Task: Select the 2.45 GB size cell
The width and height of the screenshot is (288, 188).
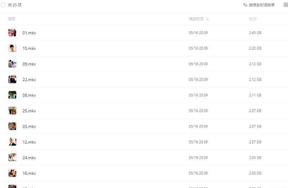Action: click(x=255, y=32)
